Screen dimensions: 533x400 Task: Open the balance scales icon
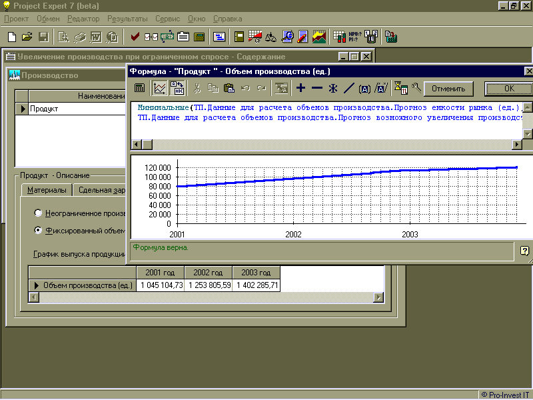[271, 37]
